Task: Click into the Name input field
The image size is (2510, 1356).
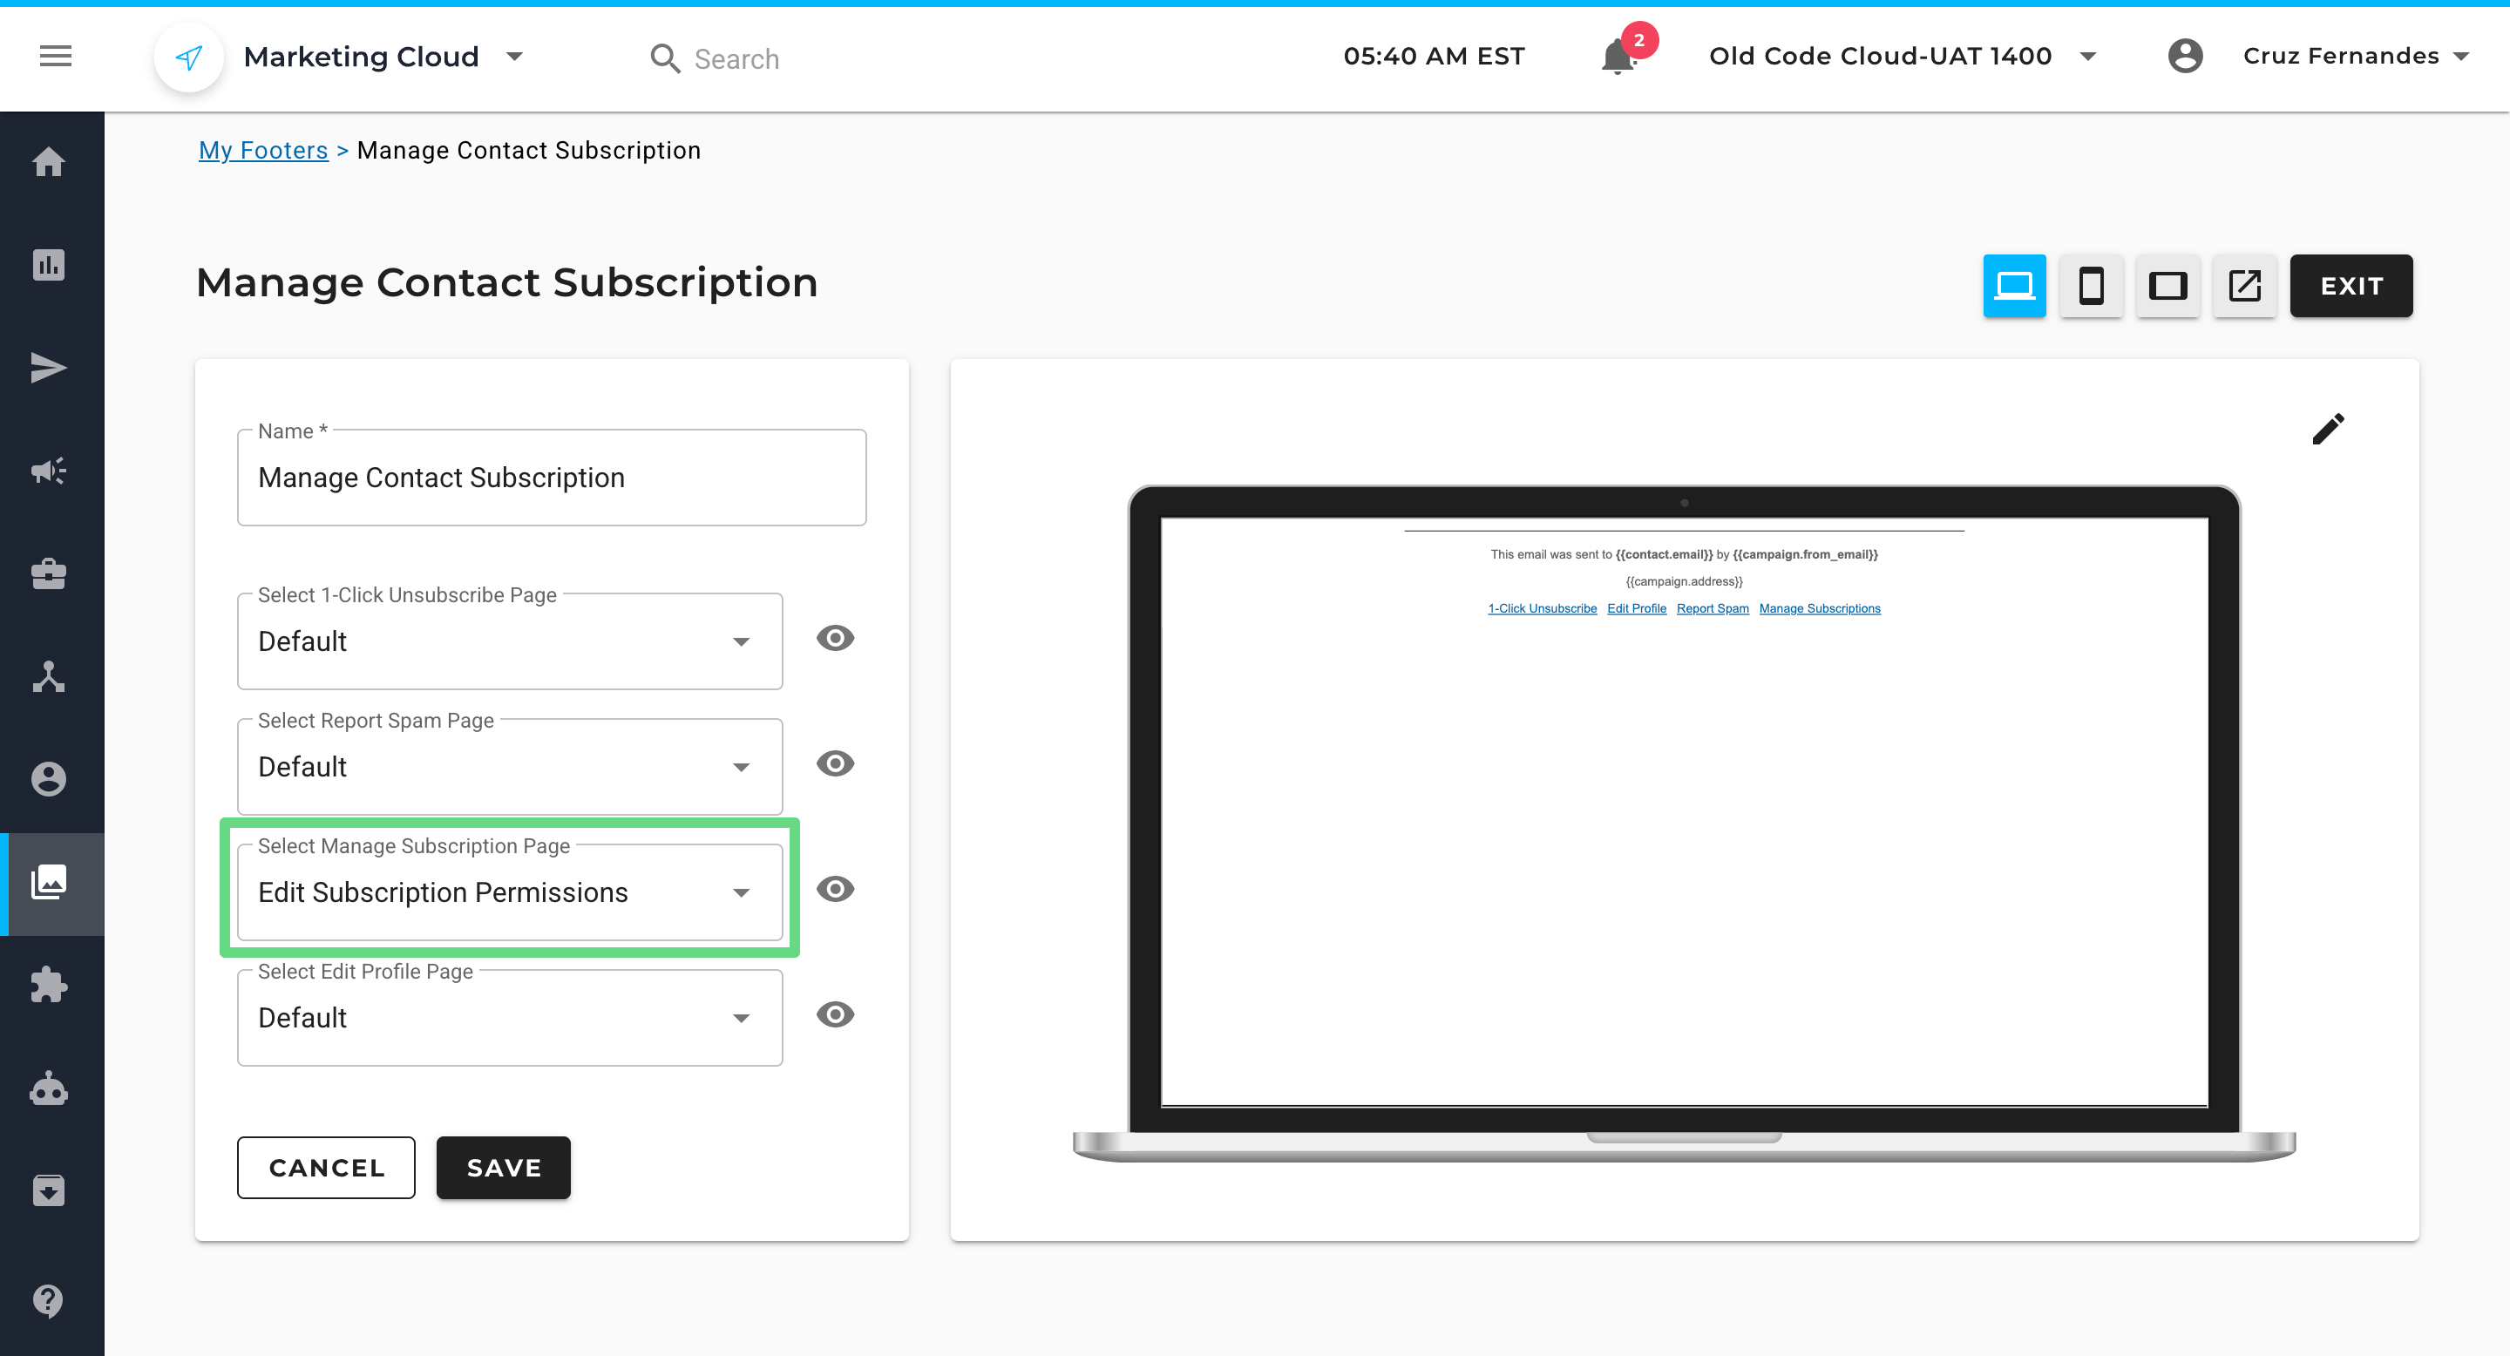Action: [x=552, y=478]
